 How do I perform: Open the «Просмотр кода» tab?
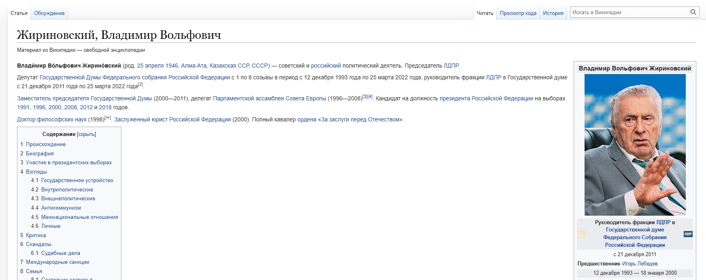click(x=518, y=13)
